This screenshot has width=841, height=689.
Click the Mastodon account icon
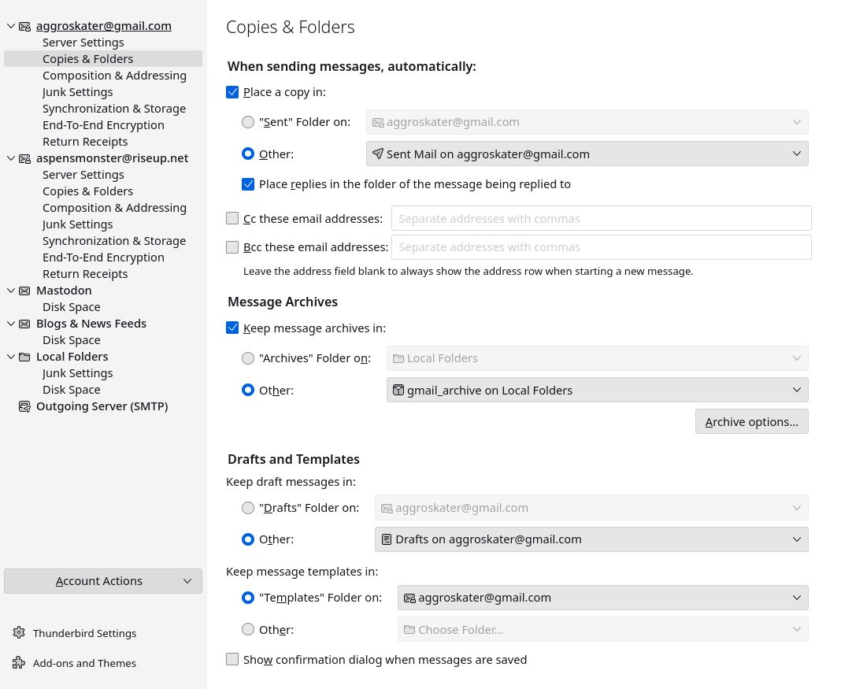tap(25, 291)
